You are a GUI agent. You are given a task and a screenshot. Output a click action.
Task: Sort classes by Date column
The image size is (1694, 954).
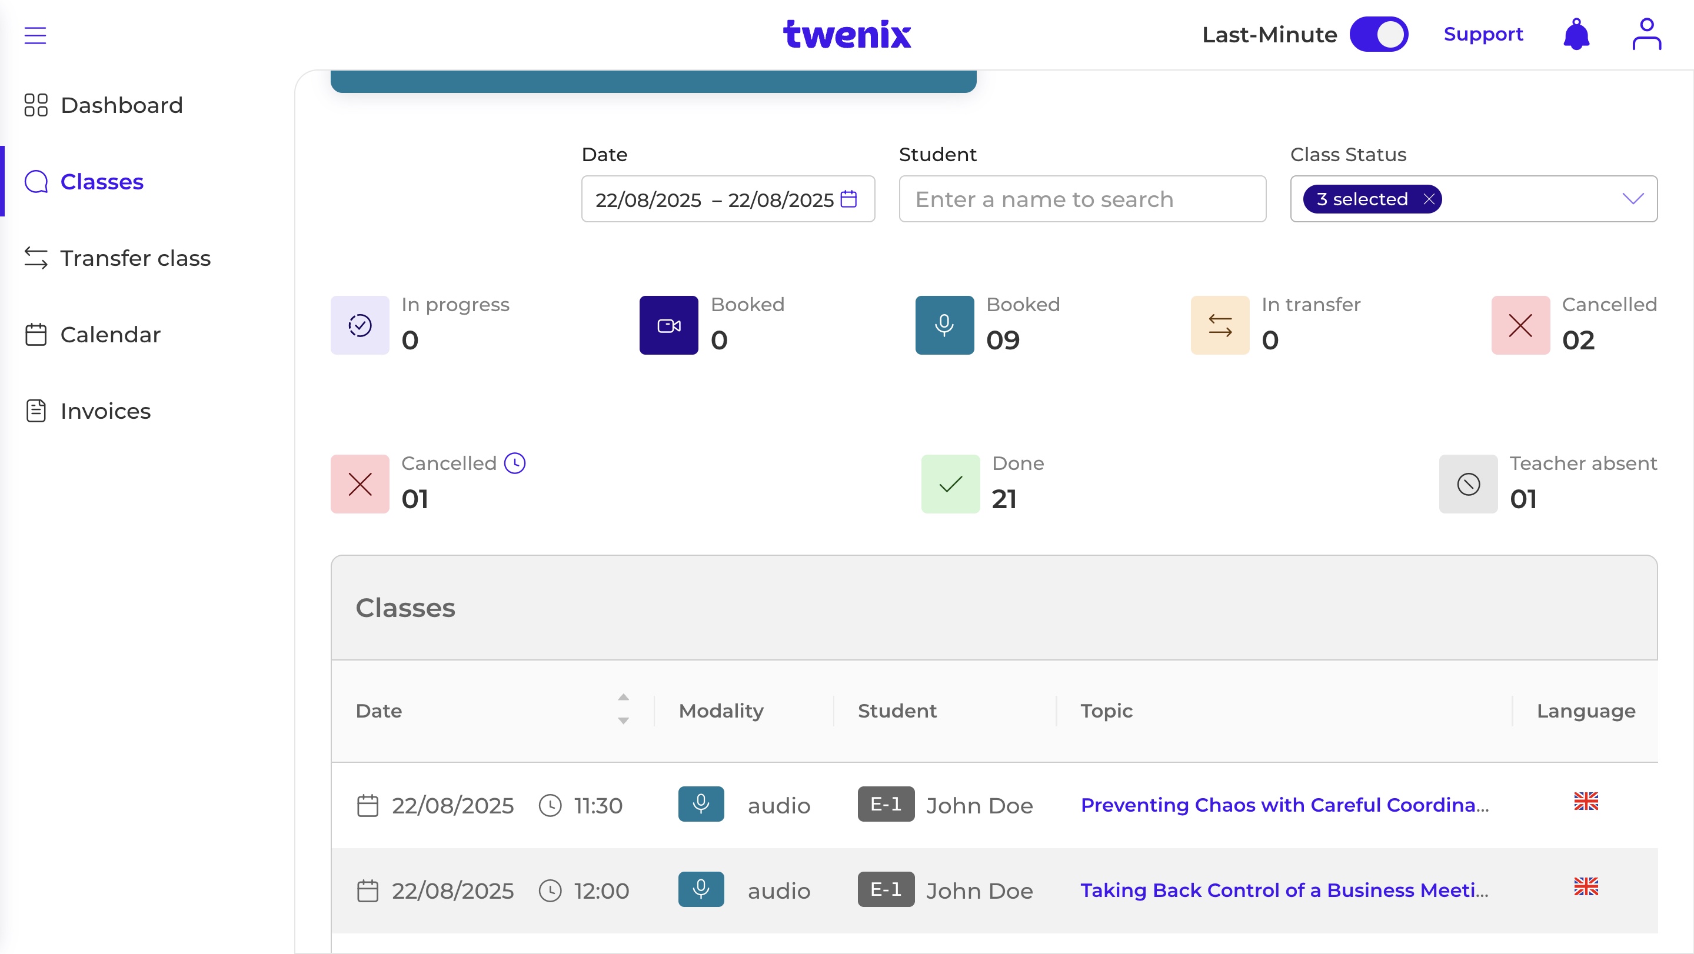(x=624, y=709)
